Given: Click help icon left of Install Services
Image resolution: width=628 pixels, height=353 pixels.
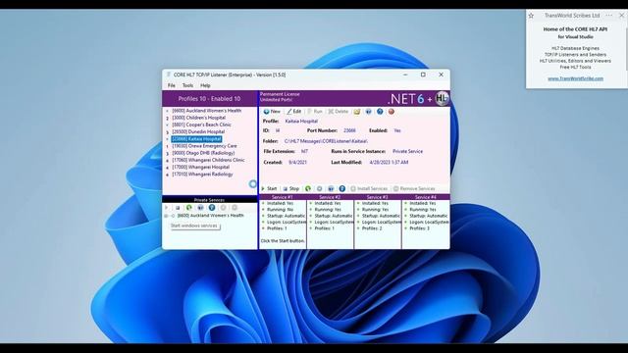Looking at the screenshot, I should click(342, 188).
